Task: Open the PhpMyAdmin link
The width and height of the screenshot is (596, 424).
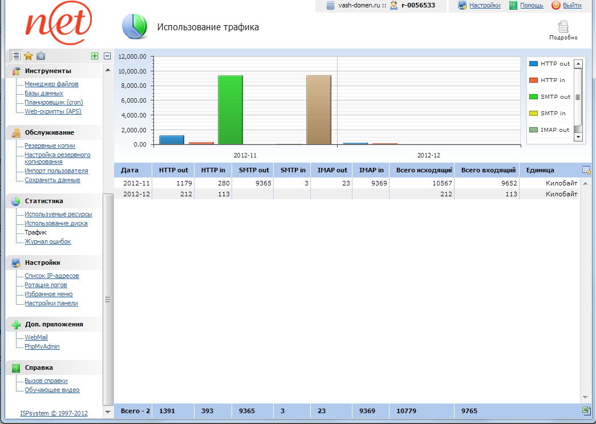Action: pos(42,346)
